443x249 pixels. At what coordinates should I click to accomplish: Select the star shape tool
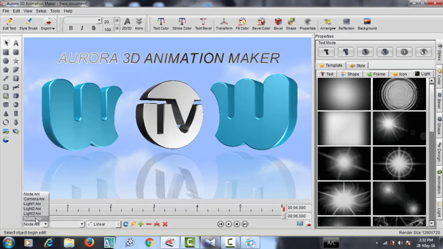pos(16,61)
